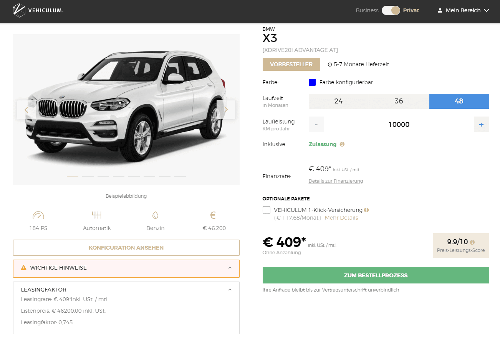Check the VEHICULUM 1-Klick-Versicherung box
This screenshot has height=340, width=500.
[267, 210]
